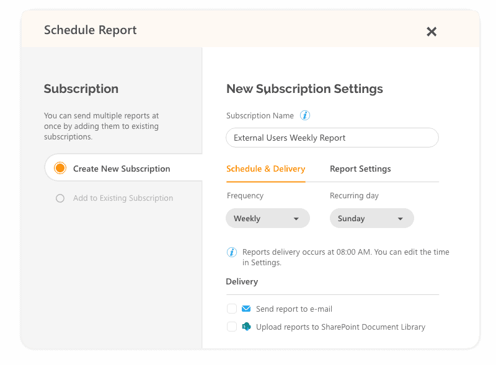Image resolution: width=496 pixels, height=365 pixels.
Task: Click the Subscription sidebar heading
Action: [81, 89]
